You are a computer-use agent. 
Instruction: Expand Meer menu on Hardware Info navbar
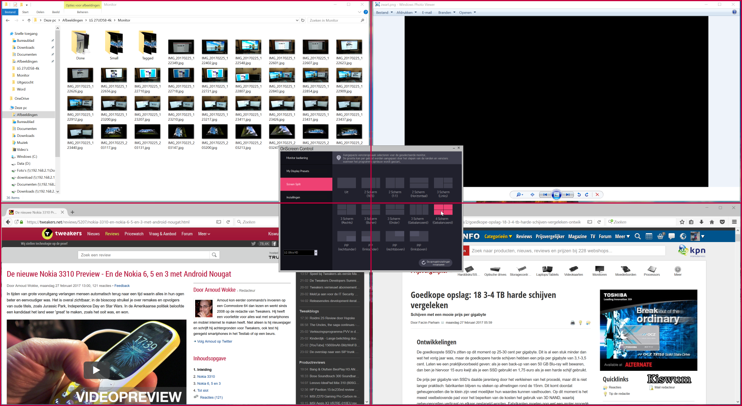(x=622, y=236)
